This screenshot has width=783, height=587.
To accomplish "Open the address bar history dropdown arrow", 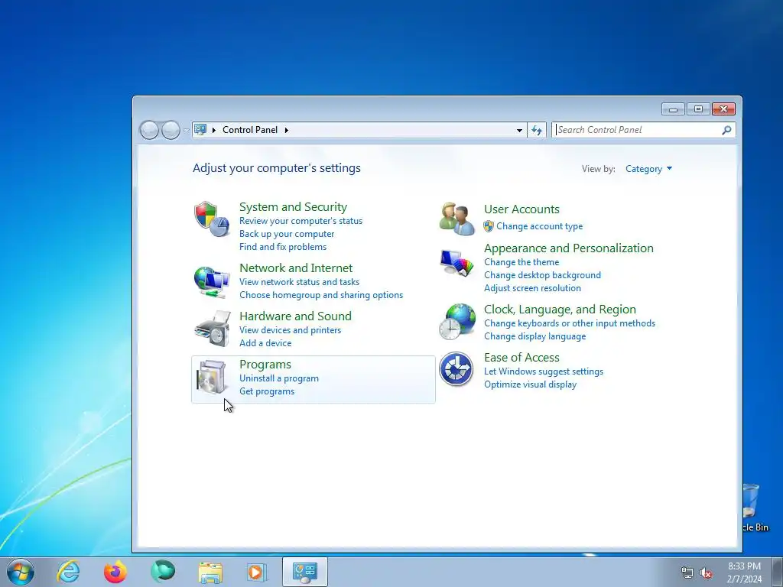I will (x=519, y=130).
